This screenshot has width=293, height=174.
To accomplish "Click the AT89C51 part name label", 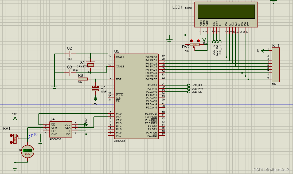I will [120, 141].
